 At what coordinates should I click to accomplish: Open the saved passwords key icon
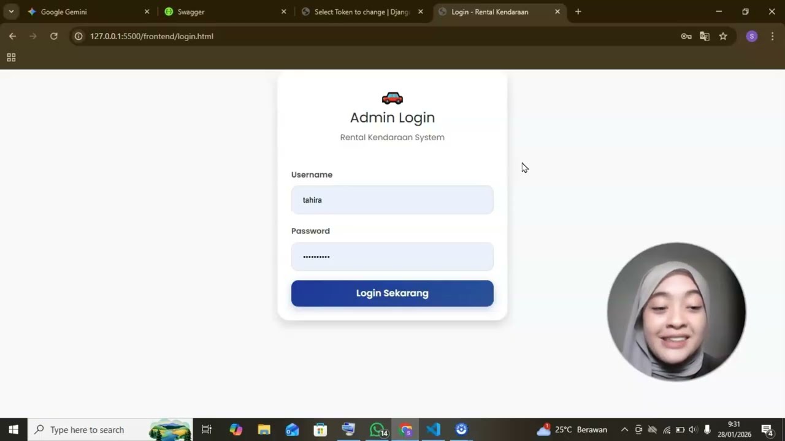(686, 36)
